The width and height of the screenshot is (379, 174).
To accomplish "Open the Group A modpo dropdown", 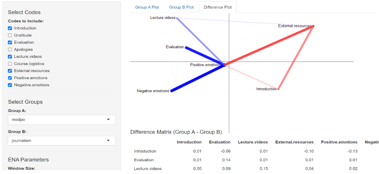I will [61, 120].
